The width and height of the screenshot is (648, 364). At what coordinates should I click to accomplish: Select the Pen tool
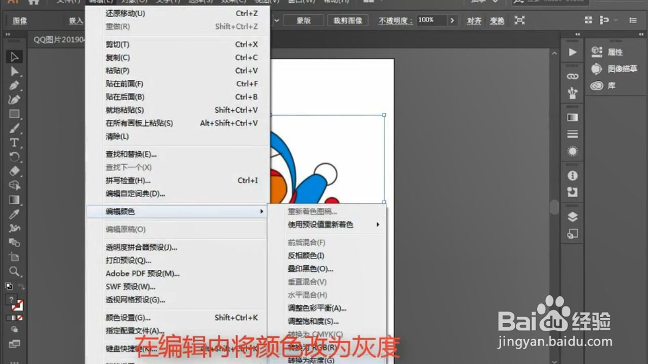[x=14, y=85]
